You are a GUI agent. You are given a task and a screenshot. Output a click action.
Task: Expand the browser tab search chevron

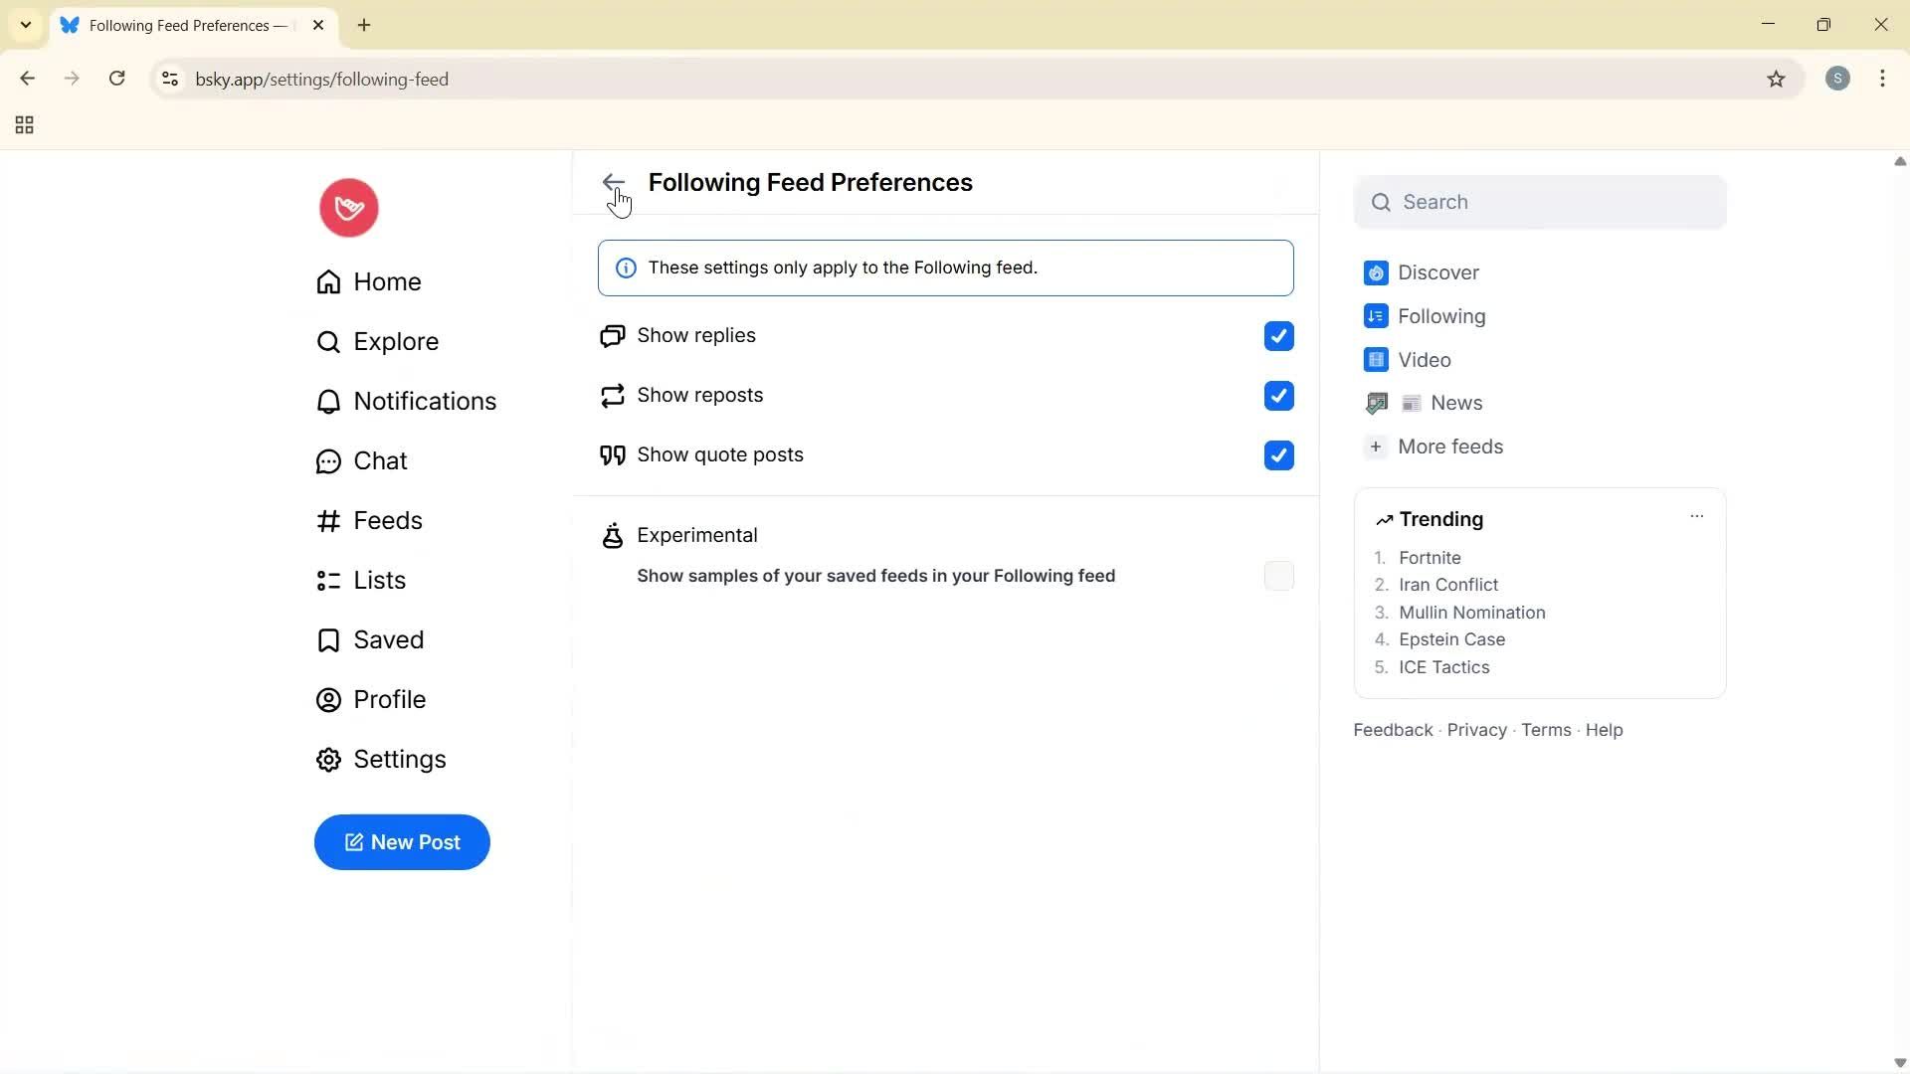[x=25, y=25]
